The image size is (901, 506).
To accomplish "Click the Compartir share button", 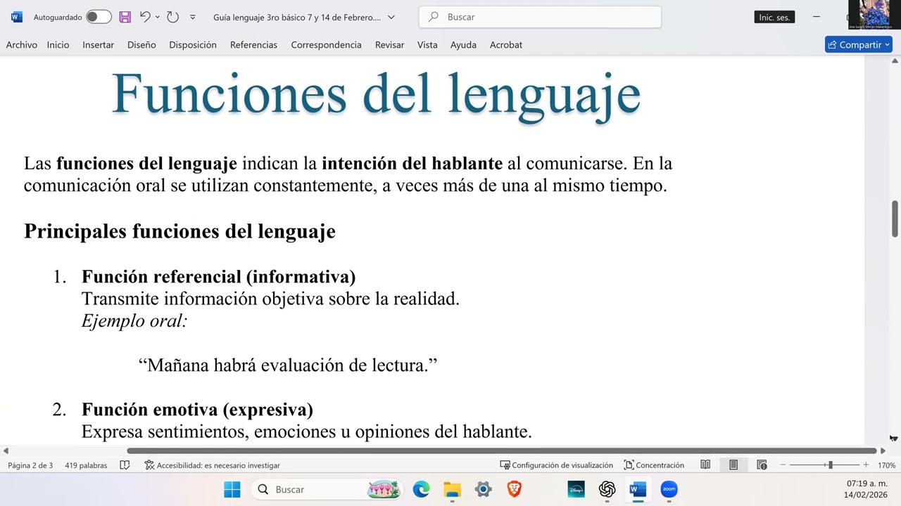I will [859, 44].
